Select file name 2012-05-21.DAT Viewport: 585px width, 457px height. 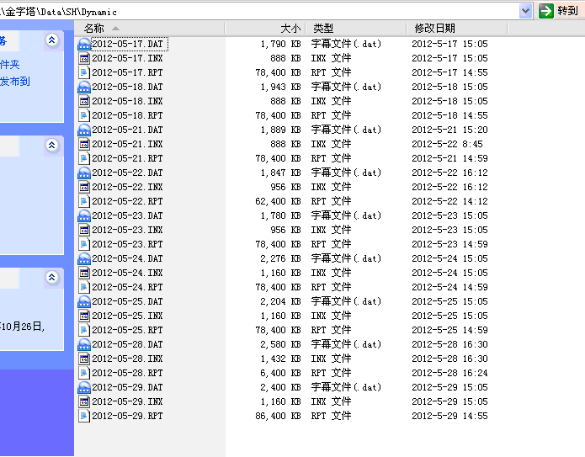click(128, 130)
